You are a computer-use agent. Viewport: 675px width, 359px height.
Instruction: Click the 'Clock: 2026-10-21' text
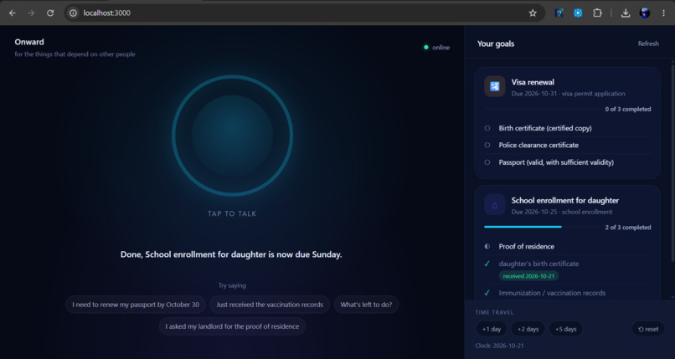(x=499, y=346)
